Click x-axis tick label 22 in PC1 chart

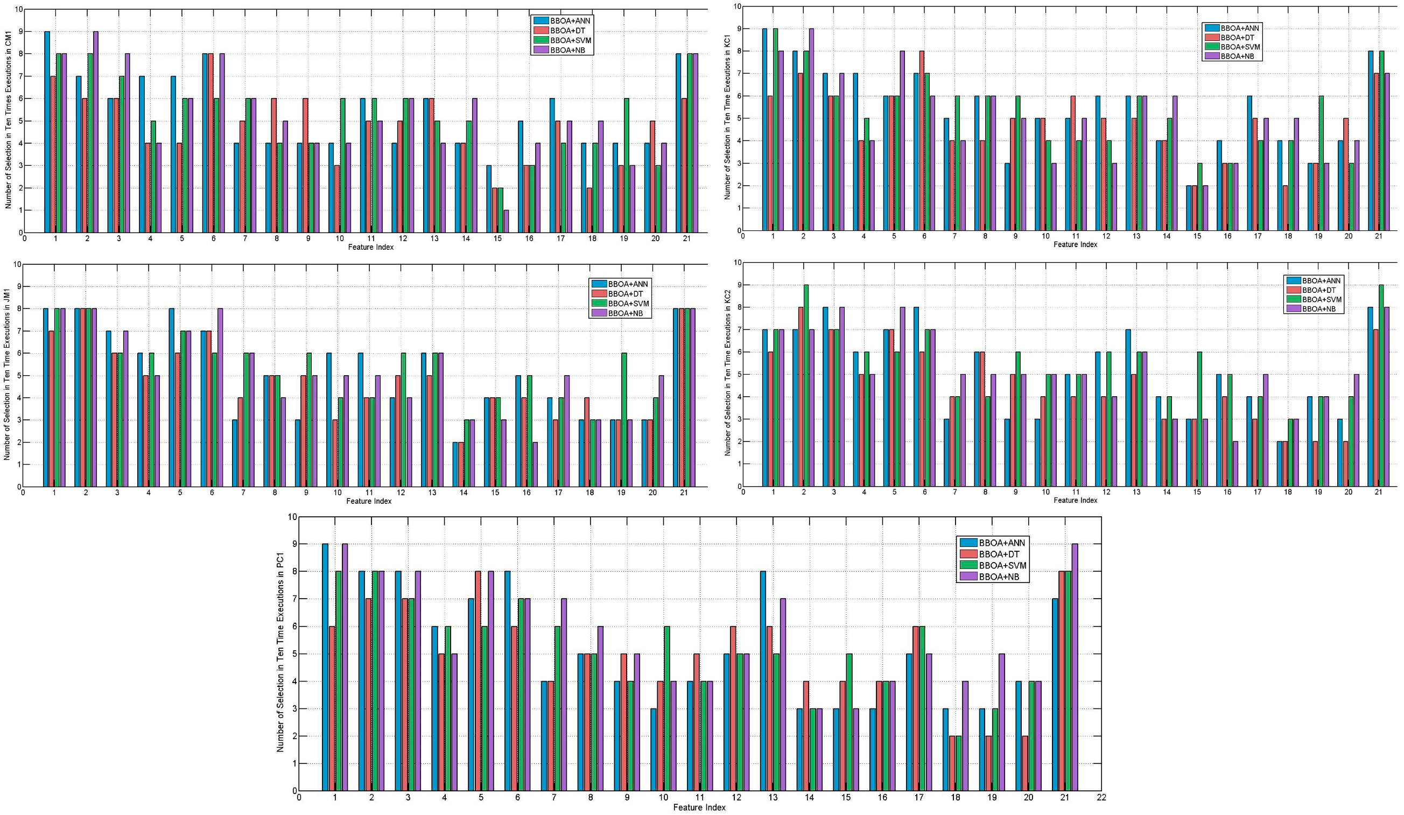(1101, 798)
